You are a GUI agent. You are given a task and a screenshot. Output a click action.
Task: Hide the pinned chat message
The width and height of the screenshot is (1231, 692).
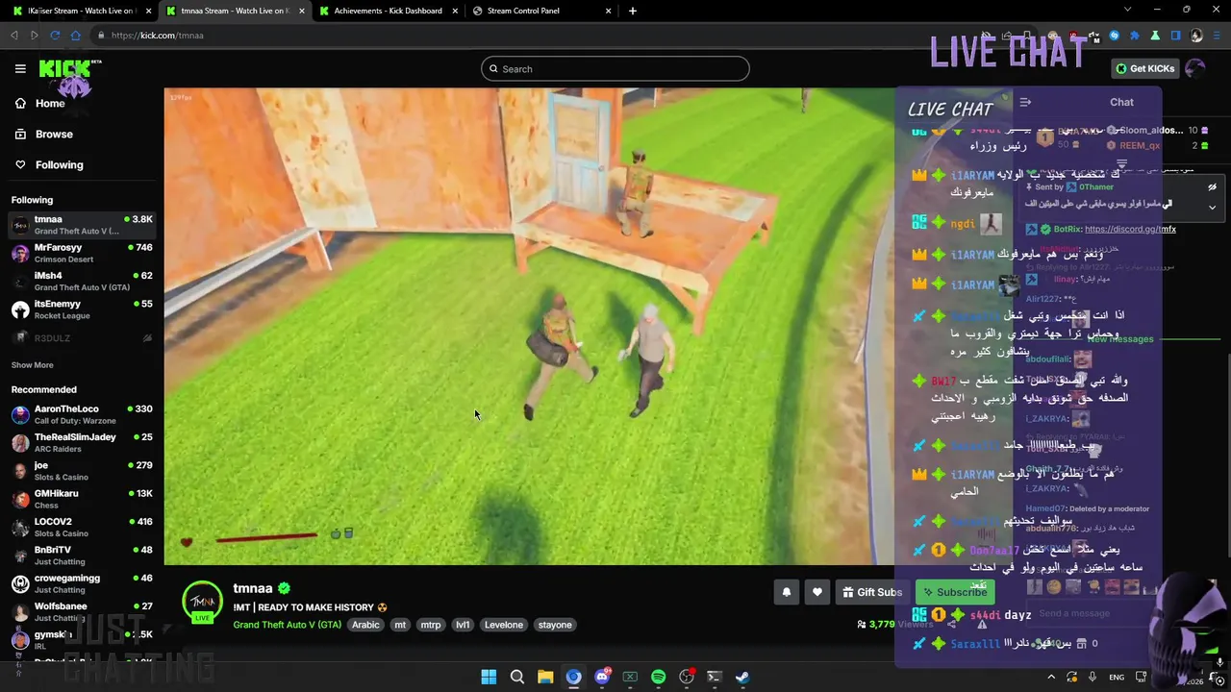tap(1212, 187)
